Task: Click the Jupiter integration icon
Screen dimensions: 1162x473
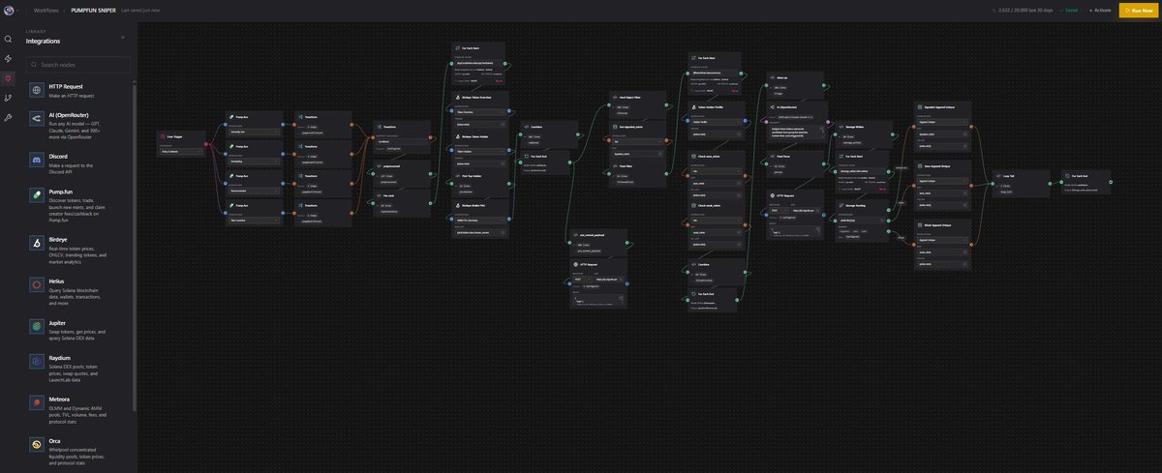Action: coord(37,327)
